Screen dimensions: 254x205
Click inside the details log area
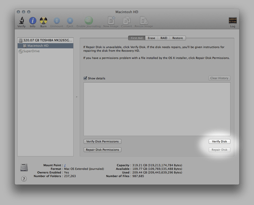point(157,109)
